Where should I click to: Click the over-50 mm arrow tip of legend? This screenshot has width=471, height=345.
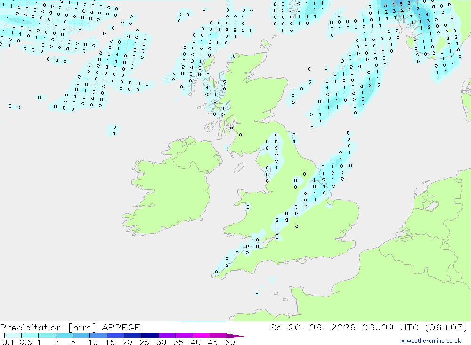click(235, 336)
